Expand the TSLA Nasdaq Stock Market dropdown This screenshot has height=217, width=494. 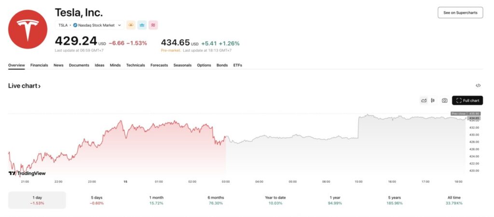click(89, 25)
